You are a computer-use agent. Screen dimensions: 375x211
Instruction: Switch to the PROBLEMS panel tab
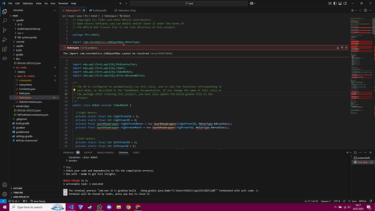click(68, 153)
